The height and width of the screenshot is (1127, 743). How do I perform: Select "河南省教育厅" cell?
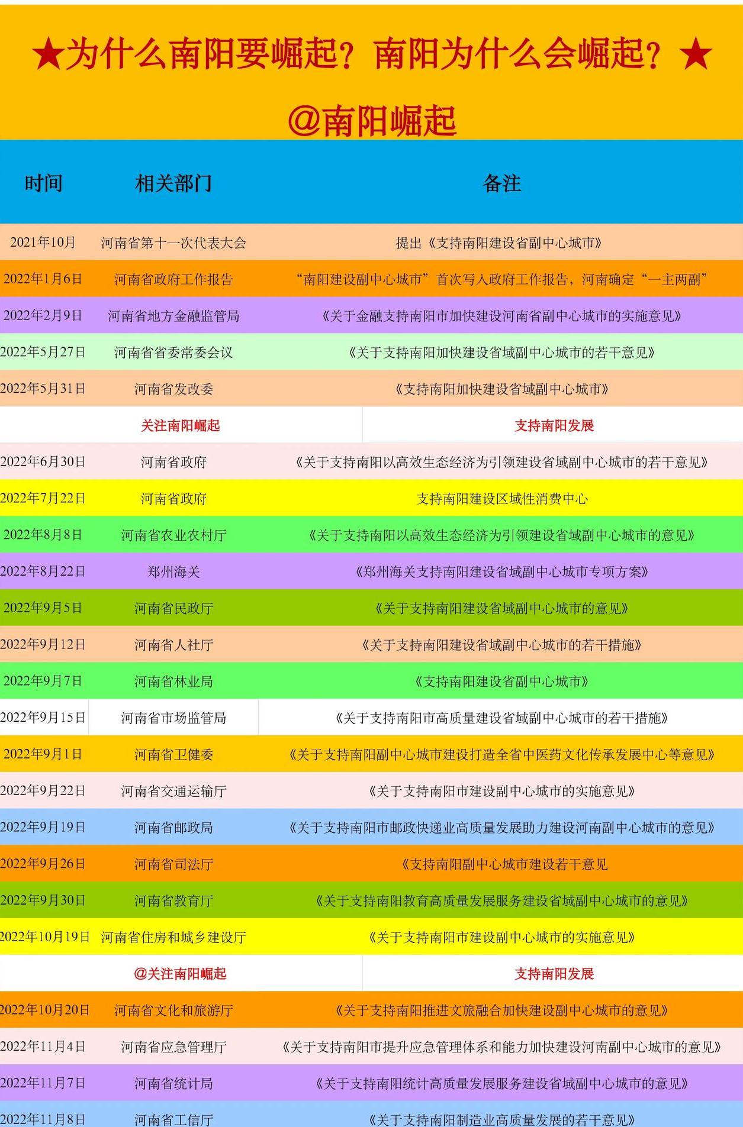tap(173, 902)
